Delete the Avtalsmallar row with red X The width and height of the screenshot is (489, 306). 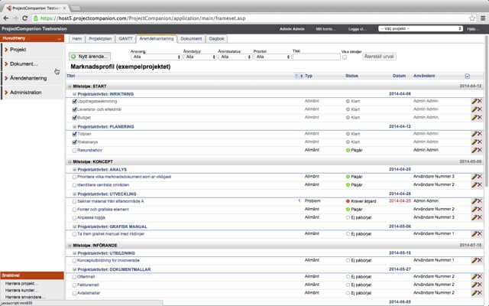[x=480, y=293]
